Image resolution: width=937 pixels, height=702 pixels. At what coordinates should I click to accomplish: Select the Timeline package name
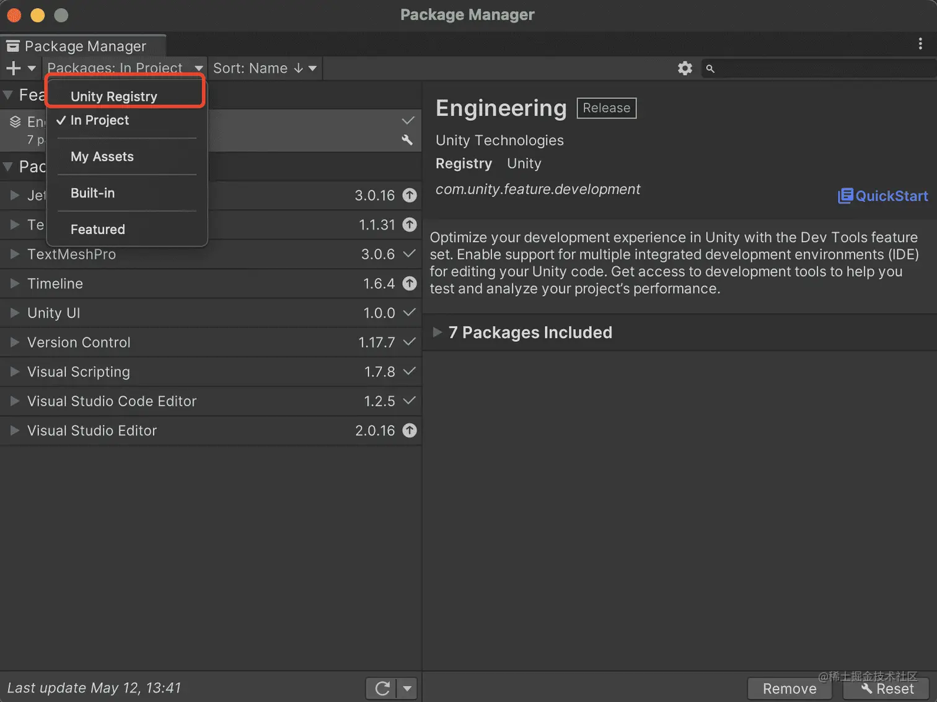55,284
